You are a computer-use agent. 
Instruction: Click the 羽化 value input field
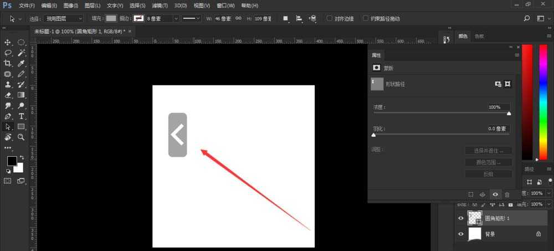pos(499,129)
